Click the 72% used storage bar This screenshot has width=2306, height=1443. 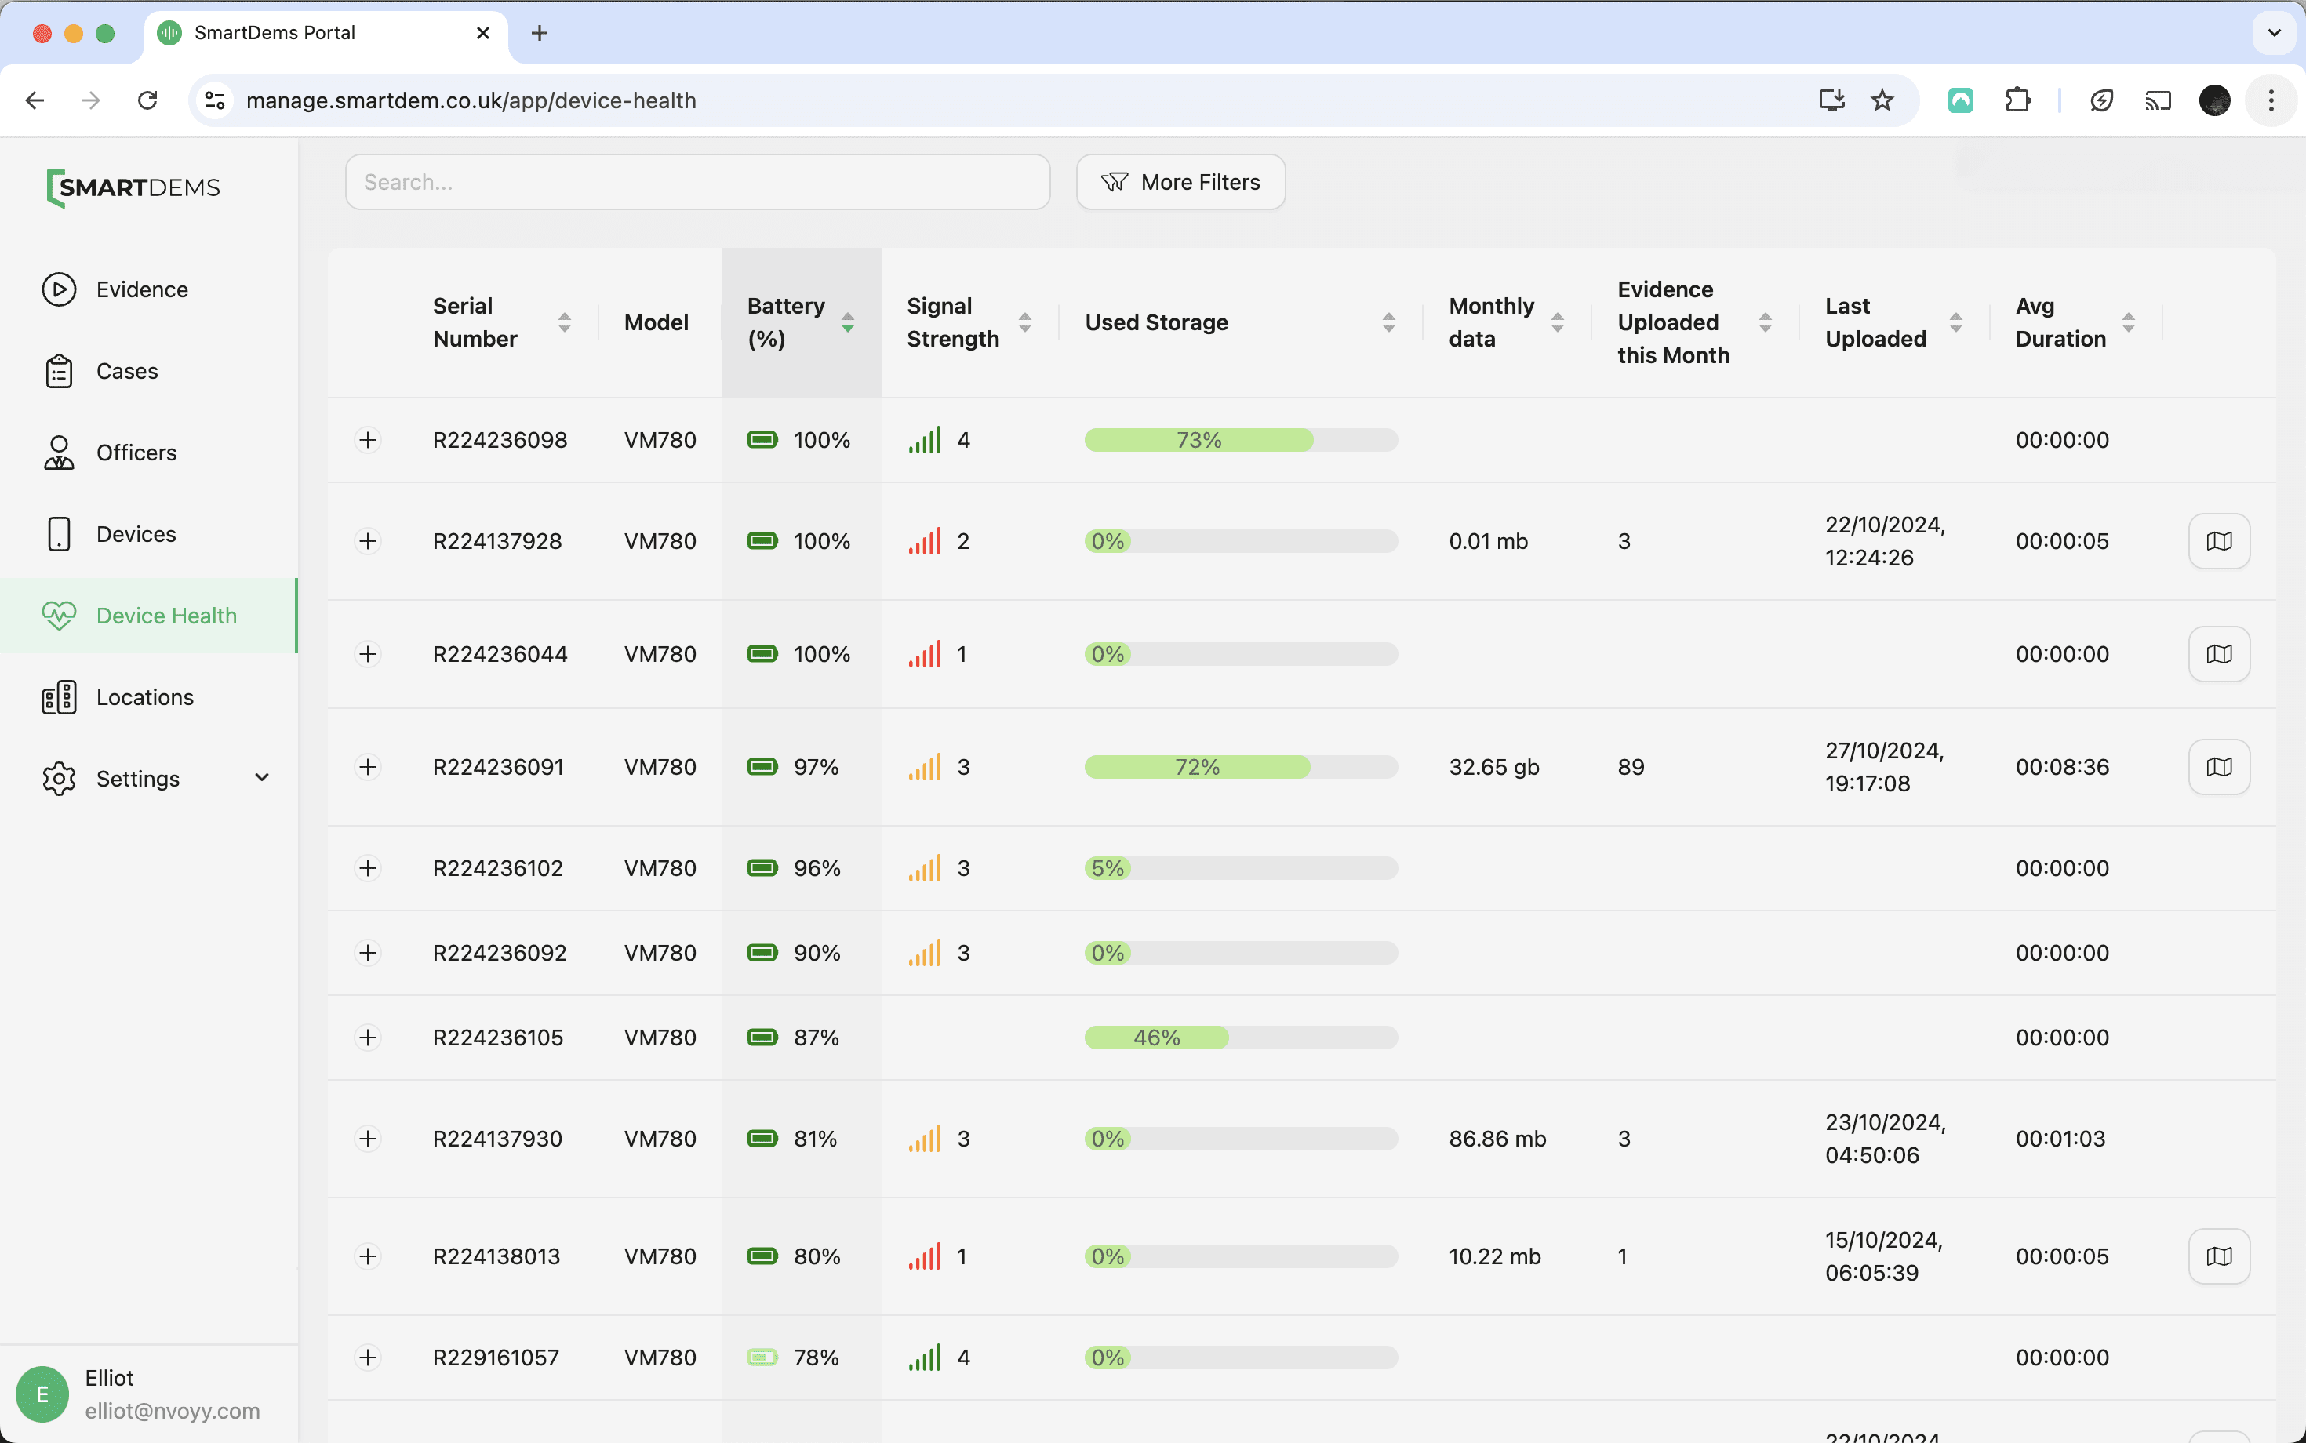tap(1241, 767)
